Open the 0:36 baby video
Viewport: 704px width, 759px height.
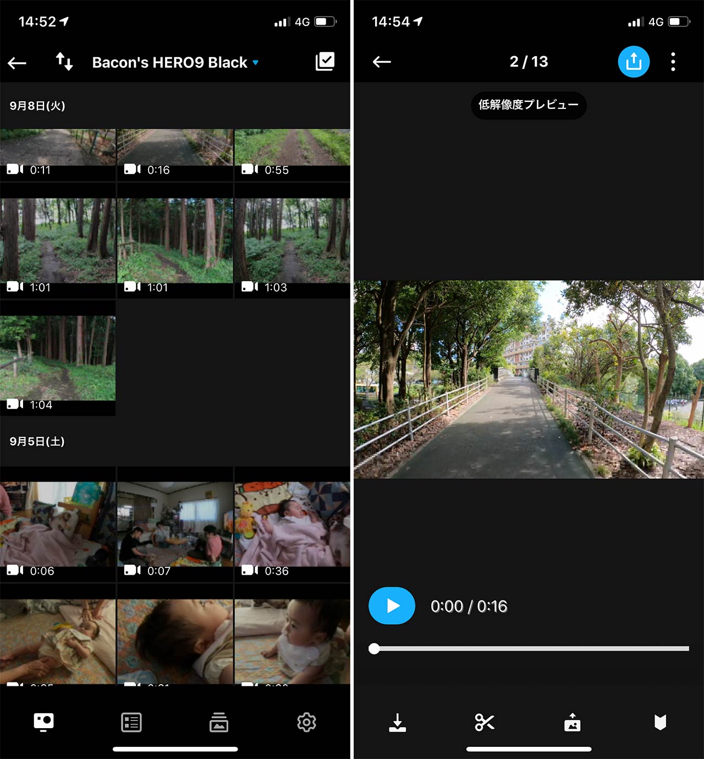(293, 524)
